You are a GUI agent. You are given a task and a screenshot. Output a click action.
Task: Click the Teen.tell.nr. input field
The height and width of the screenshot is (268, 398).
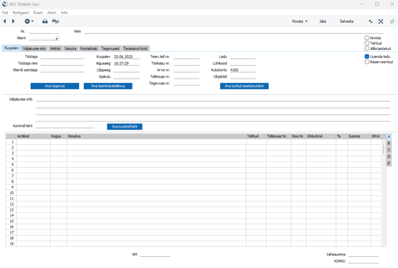point(186,57)
